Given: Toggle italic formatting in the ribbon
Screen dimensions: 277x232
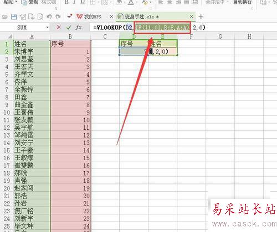Looking at the screenshot, I should (x=74, y=2).
